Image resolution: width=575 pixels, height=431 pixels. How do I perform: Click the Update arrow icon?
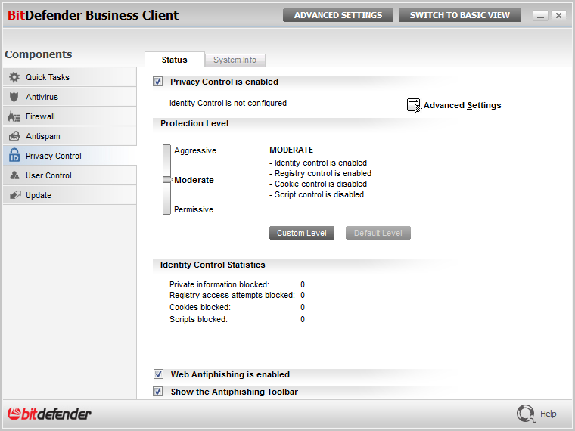pyautogui.click(x=15, y=195)
